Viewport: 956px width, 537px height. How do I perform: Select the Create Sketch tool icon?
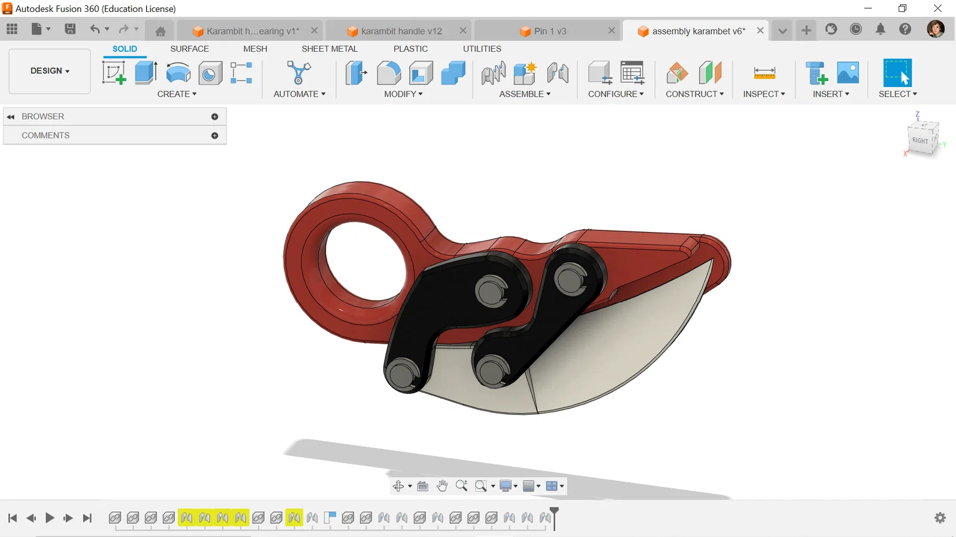[x=114, y=73]
